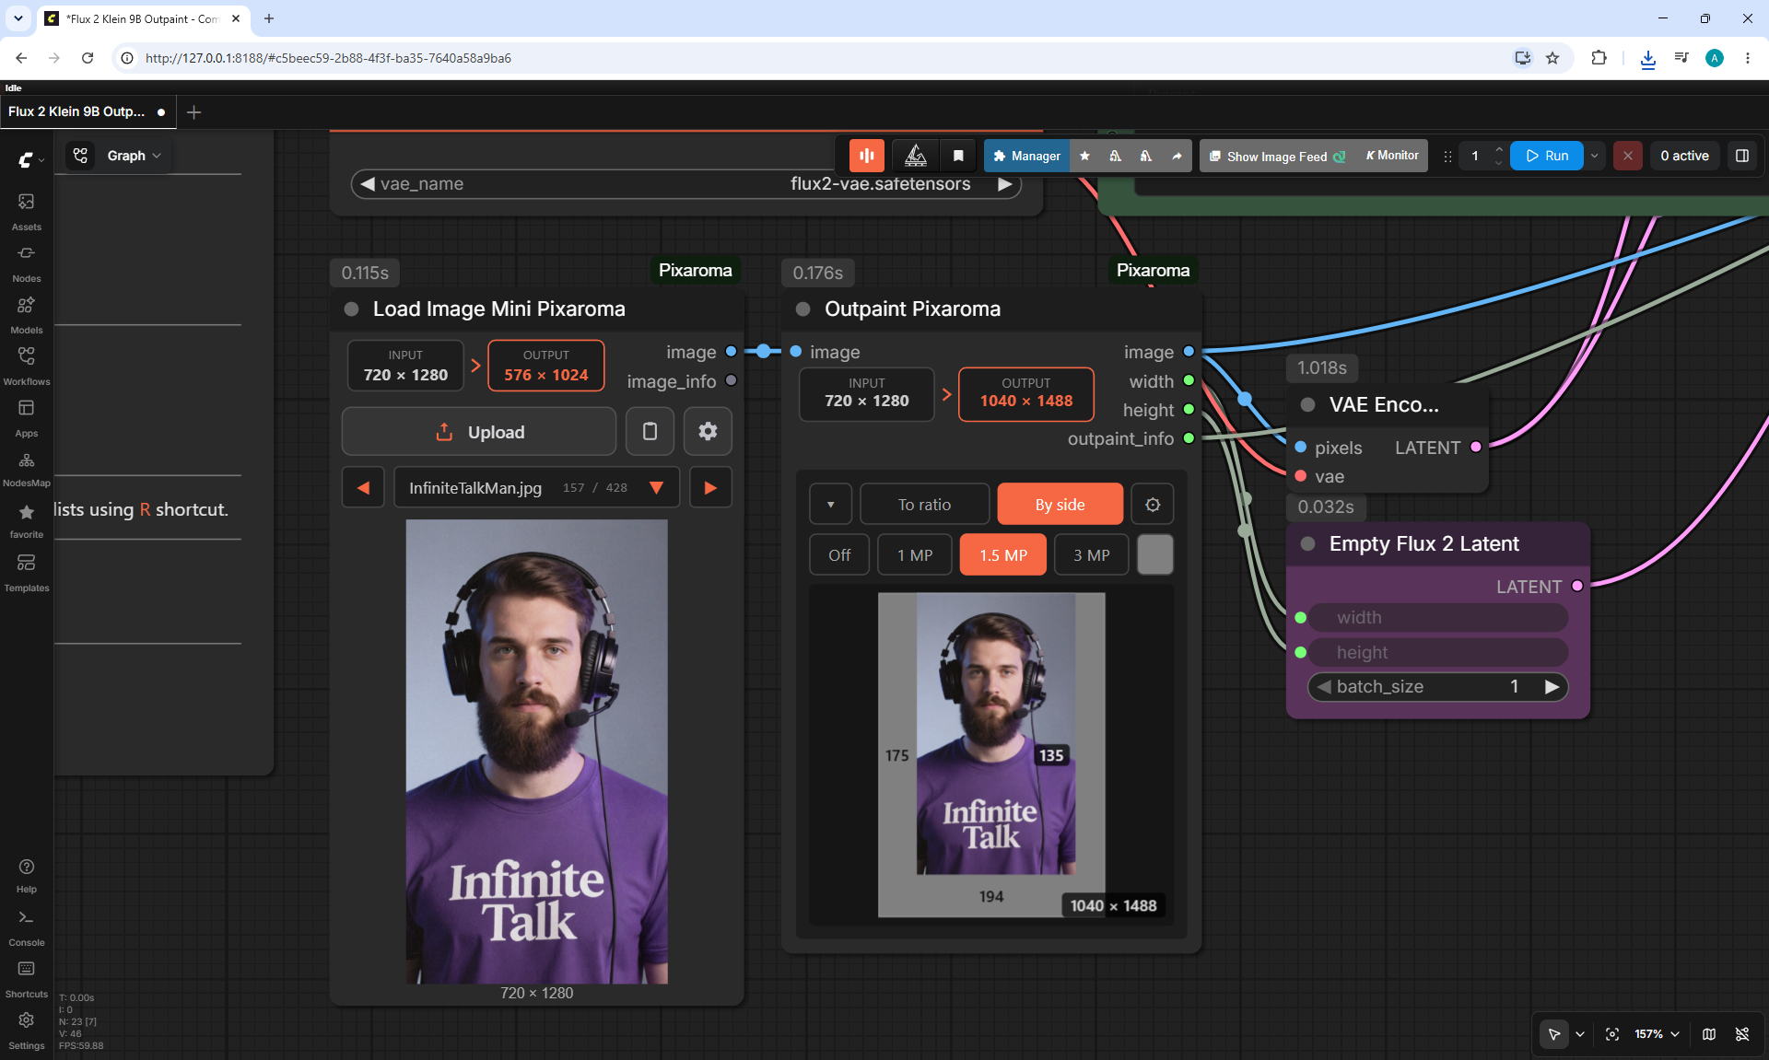
Task: Open the Manager button
Action: pyautogui.click(x=1027, y=156)
